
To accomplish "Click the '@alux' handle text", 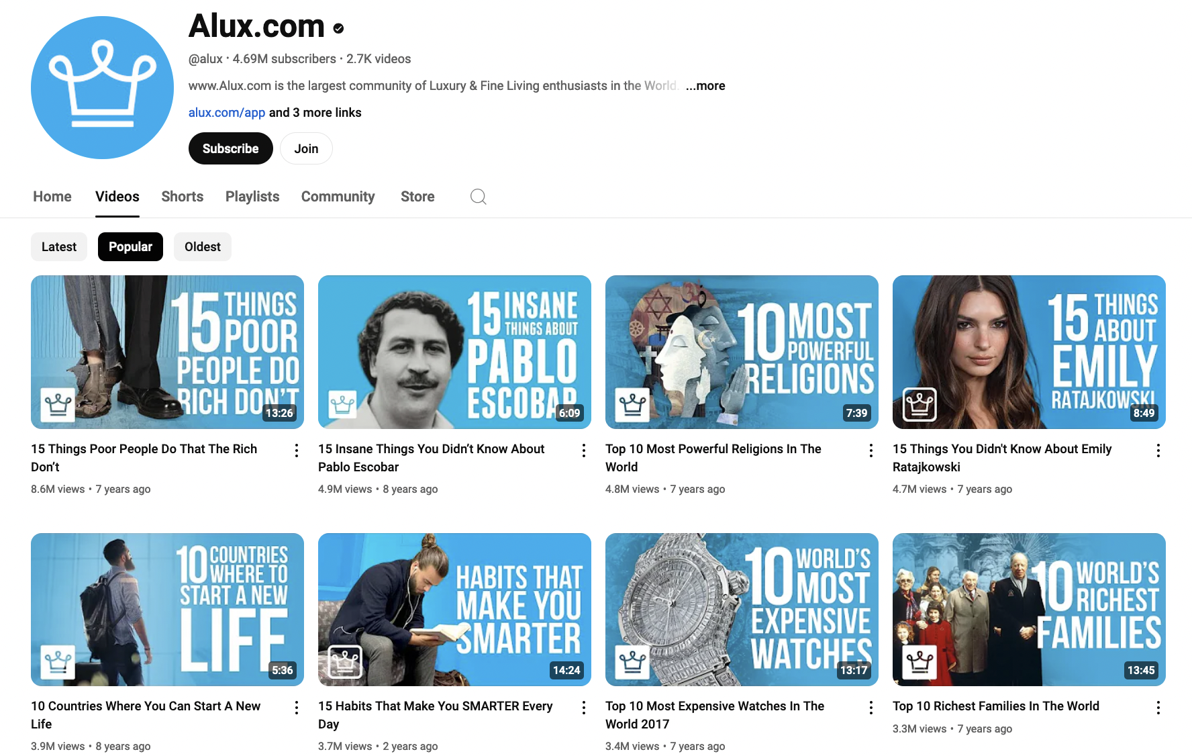I will coord(205,59).
